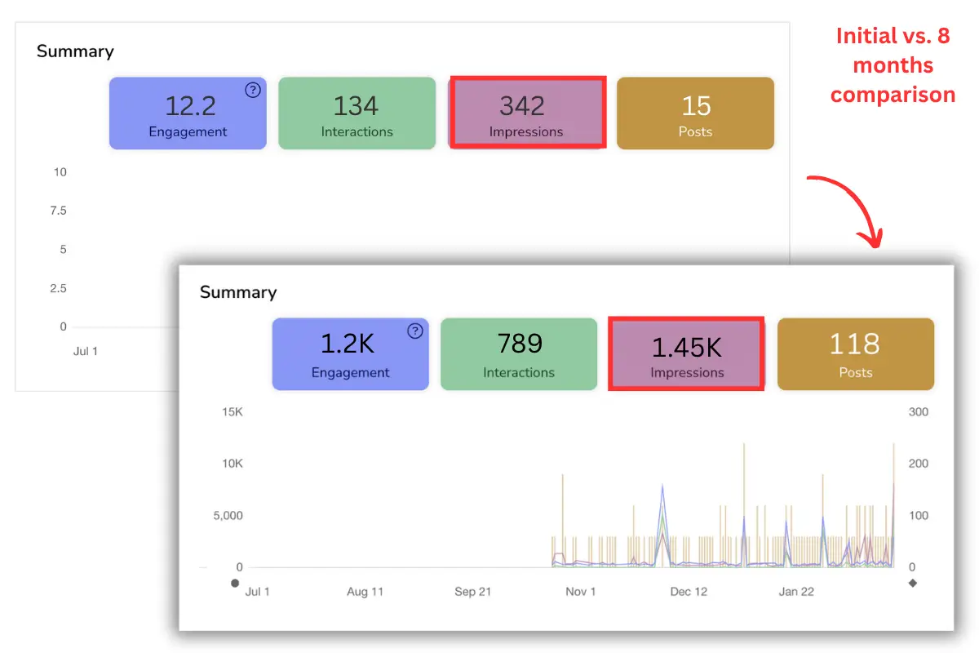Click the circle range handle near Jul 1
979x653 pixels.
click(x=235, y=583)
